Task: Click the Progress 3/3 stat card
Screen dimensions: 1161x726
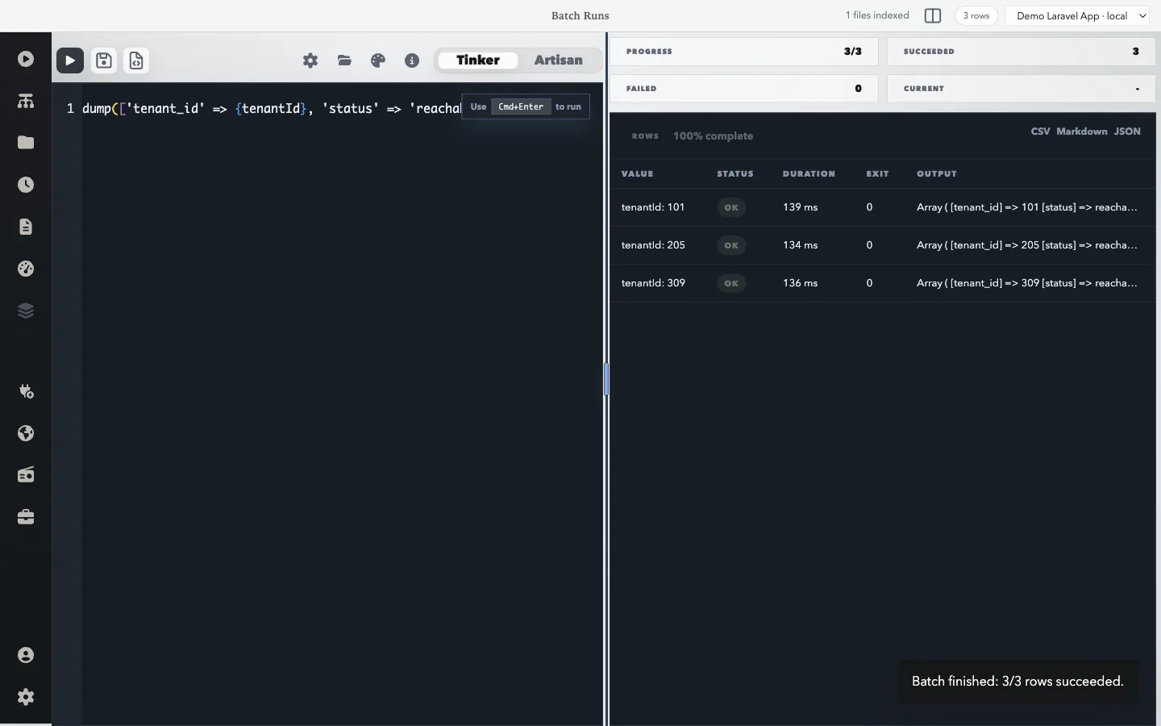Action: pyautogui.click(x=744, y=52)
